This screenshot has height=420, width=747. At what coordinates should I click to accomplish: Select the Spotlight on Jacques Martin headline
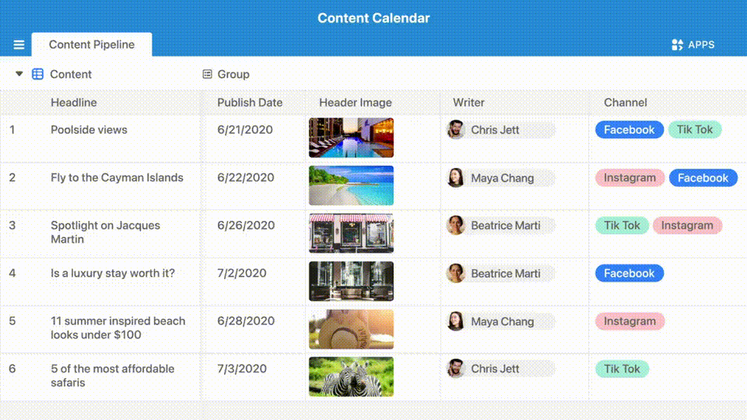(x=105, y=233)
